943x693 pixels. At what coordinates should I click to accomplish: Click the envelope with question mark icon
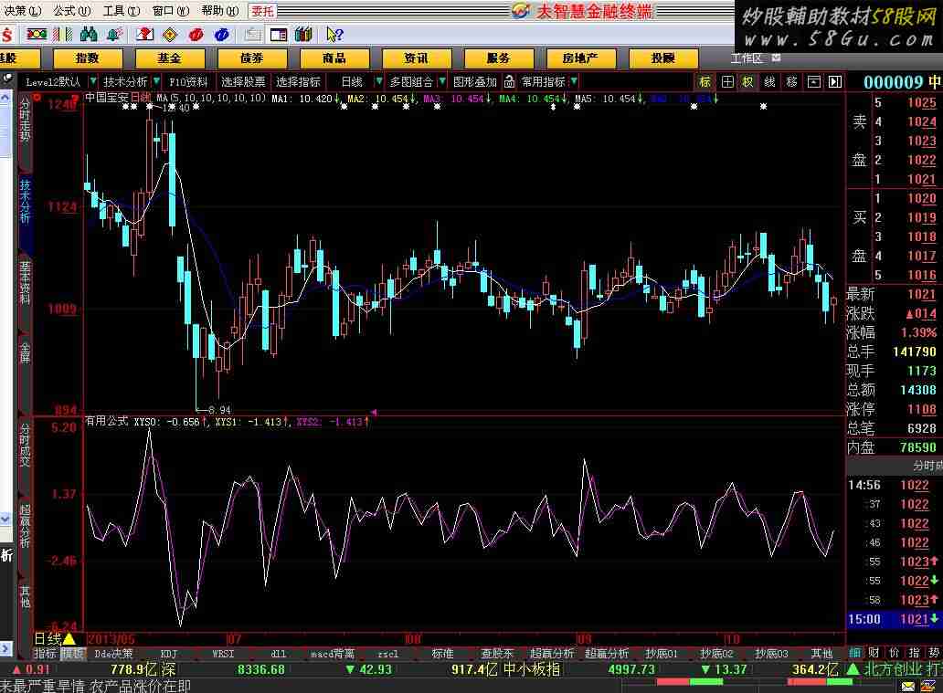144,35
